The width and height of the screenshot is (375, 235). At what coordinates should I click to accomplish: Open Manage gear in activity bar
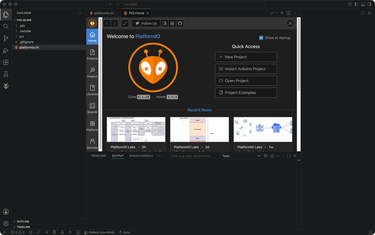point(6,223)
